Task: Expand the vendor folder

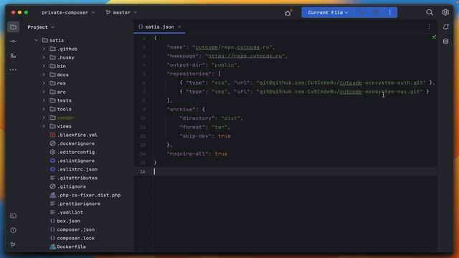Action: (44, 118)
